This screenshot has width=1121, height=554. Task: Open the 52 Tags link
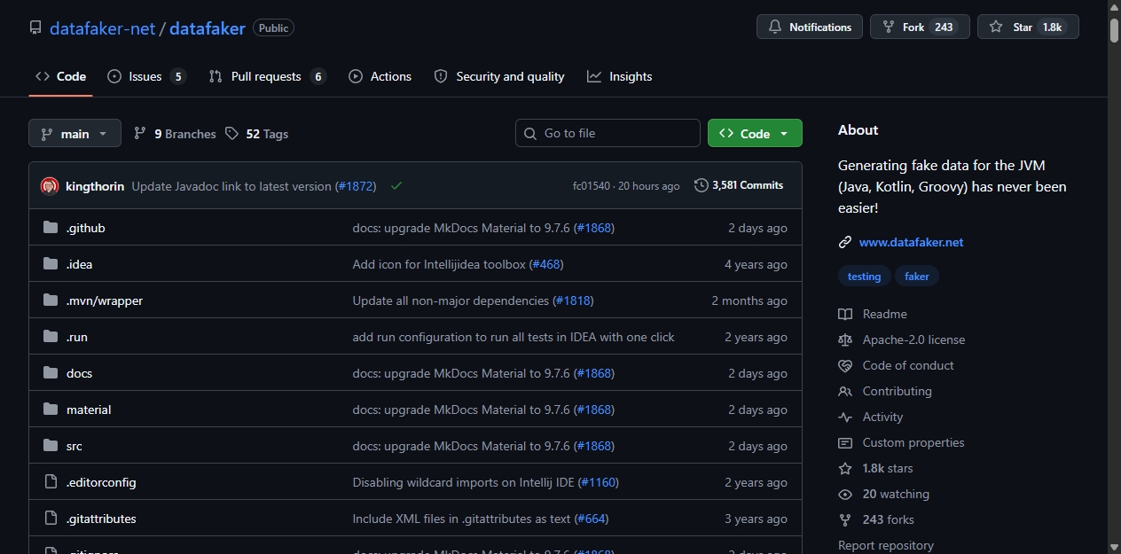tap(256, 134)
